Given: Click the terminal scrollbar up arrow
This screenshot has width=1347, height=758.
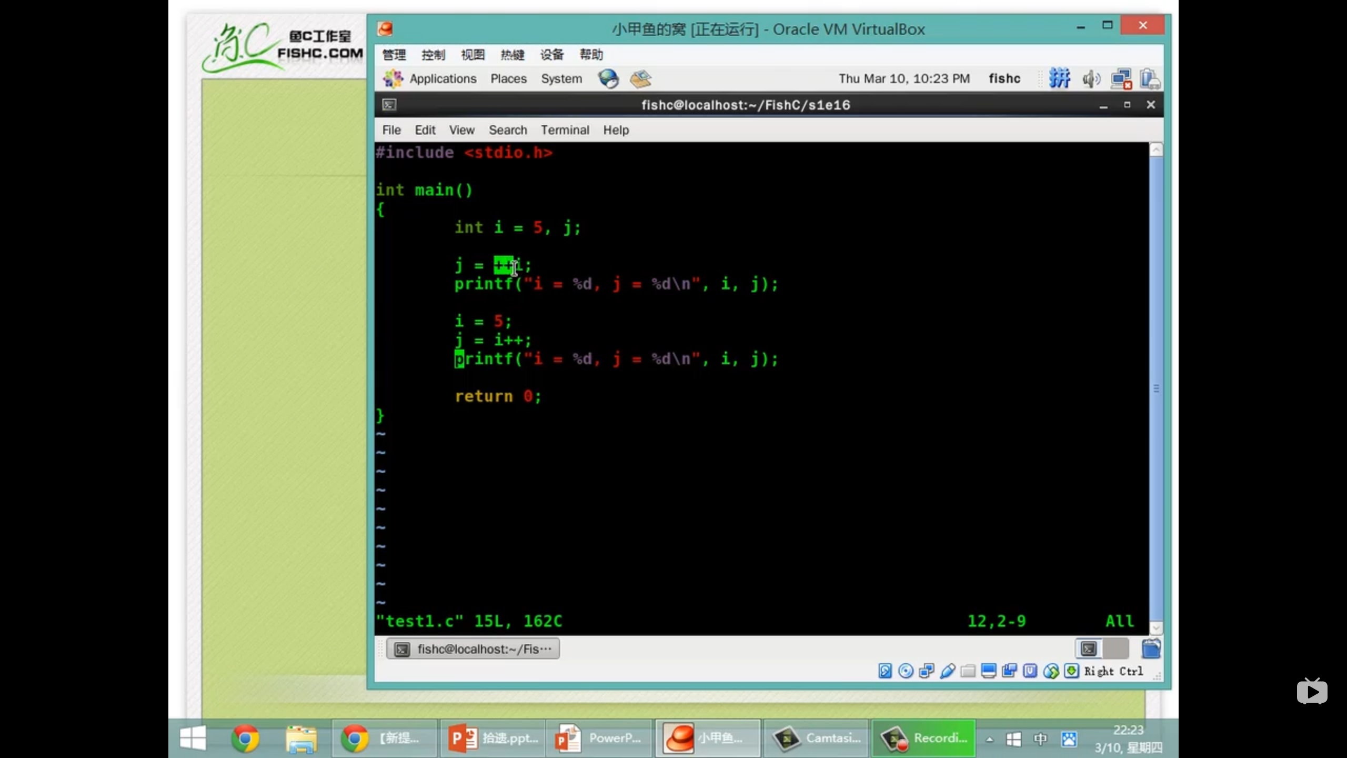Looking at the screenshot, I should [1156, 150].
